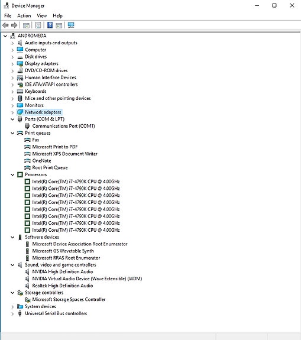
Task: Collapse the Processors category
Action: [x=12, y=175]
